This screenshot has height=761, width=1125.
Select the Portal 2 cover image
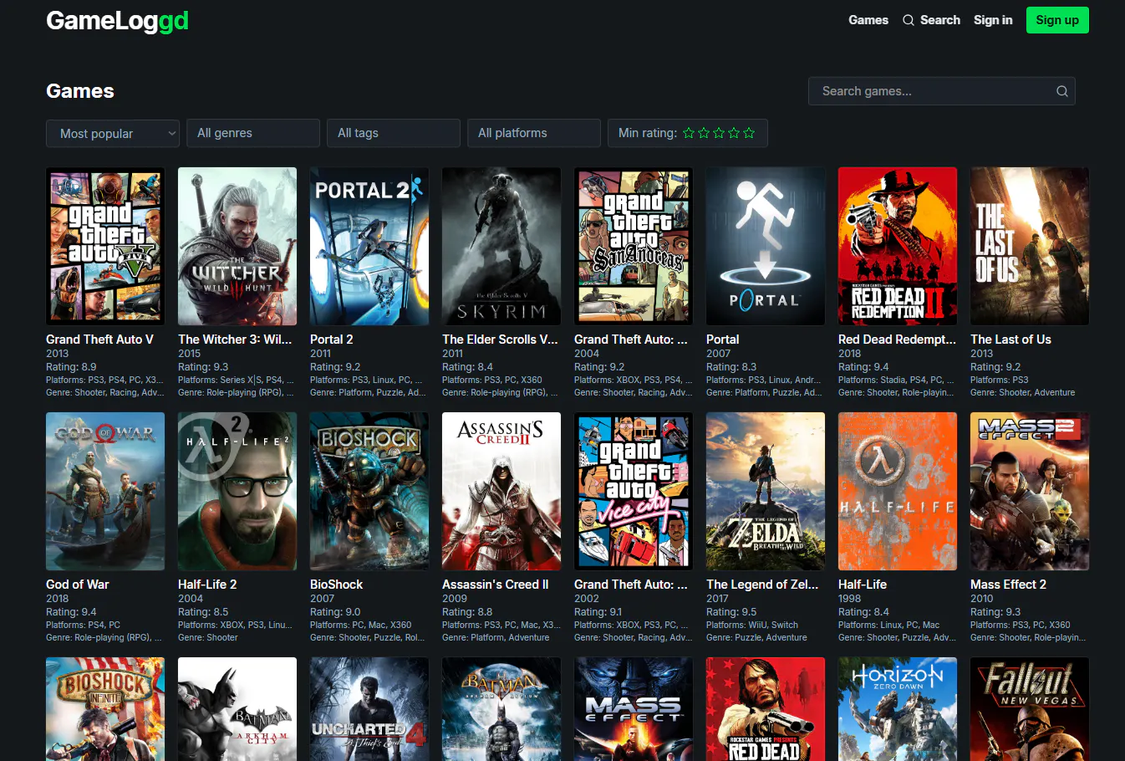coord(369,246)
